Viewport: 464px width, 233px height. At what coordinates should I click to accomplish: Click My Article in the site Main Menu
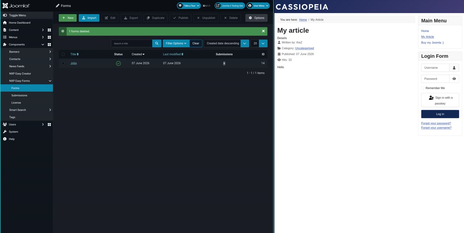click(x=427, y=37)
